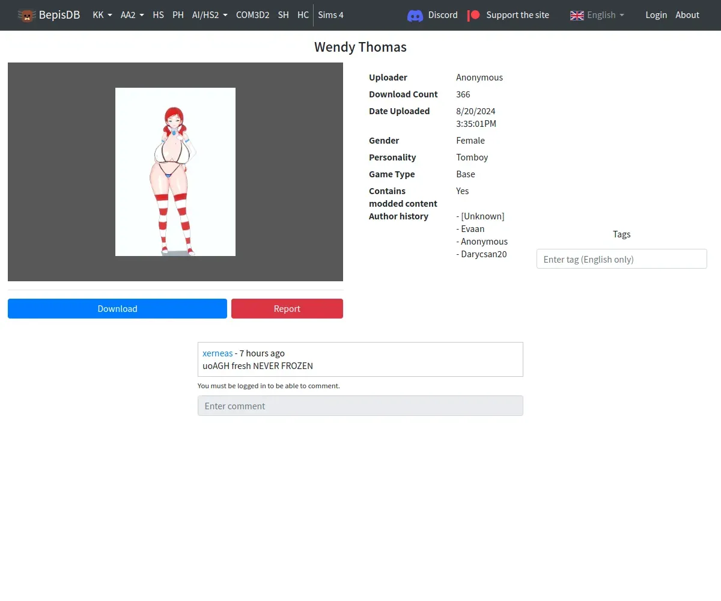Viewport: 721px width, 601px height.
Task: Click the BepisDB bear logo icon
Action: (x=26, y=15)
